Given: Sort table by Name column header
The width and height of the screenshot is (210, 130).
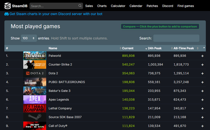Looking at the screenshot, I should click(x=53, y=48).
